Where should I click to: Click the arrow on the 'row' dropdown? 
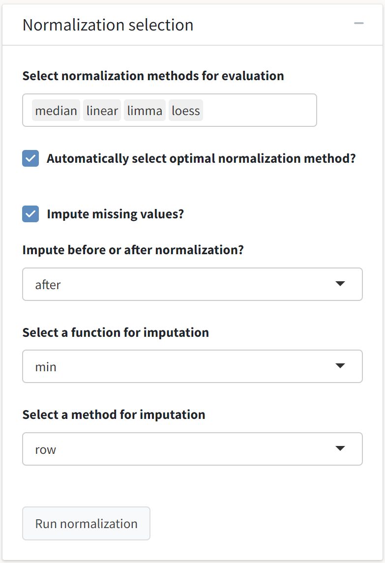pyautogui.click(x=340, y=449)
